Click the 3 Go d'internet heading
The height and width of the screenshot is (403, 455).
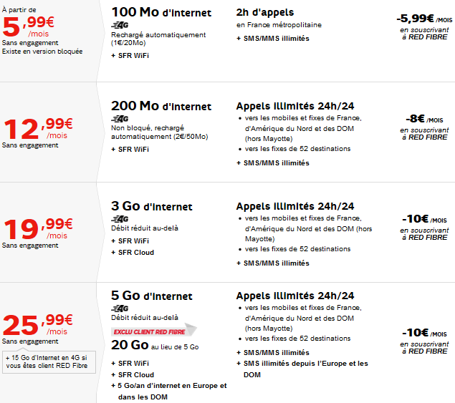pyautogui.click(x=152, y=207)
